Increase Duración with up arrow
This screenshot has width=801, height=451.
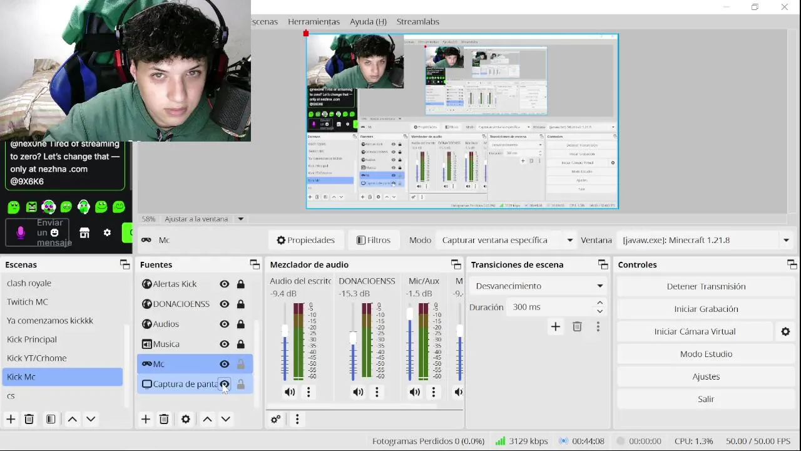pos(599,303)
